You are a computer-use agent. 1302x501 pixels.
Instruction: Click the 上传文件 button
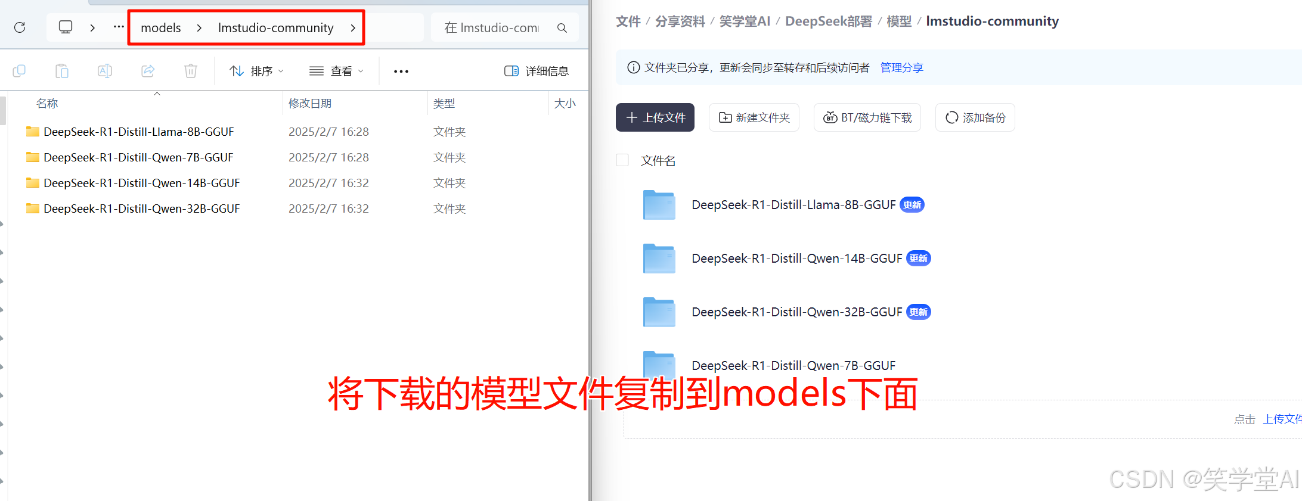(x=655, y=117)
